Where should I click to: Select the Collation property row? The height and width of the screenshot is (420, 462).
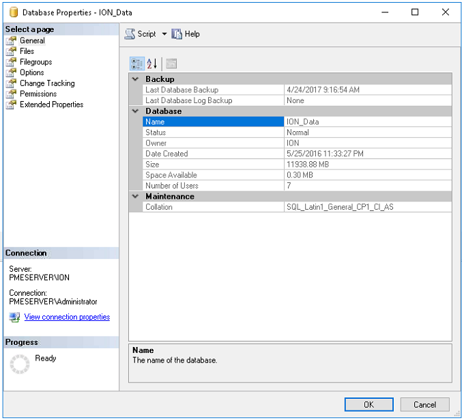point(297,207)
